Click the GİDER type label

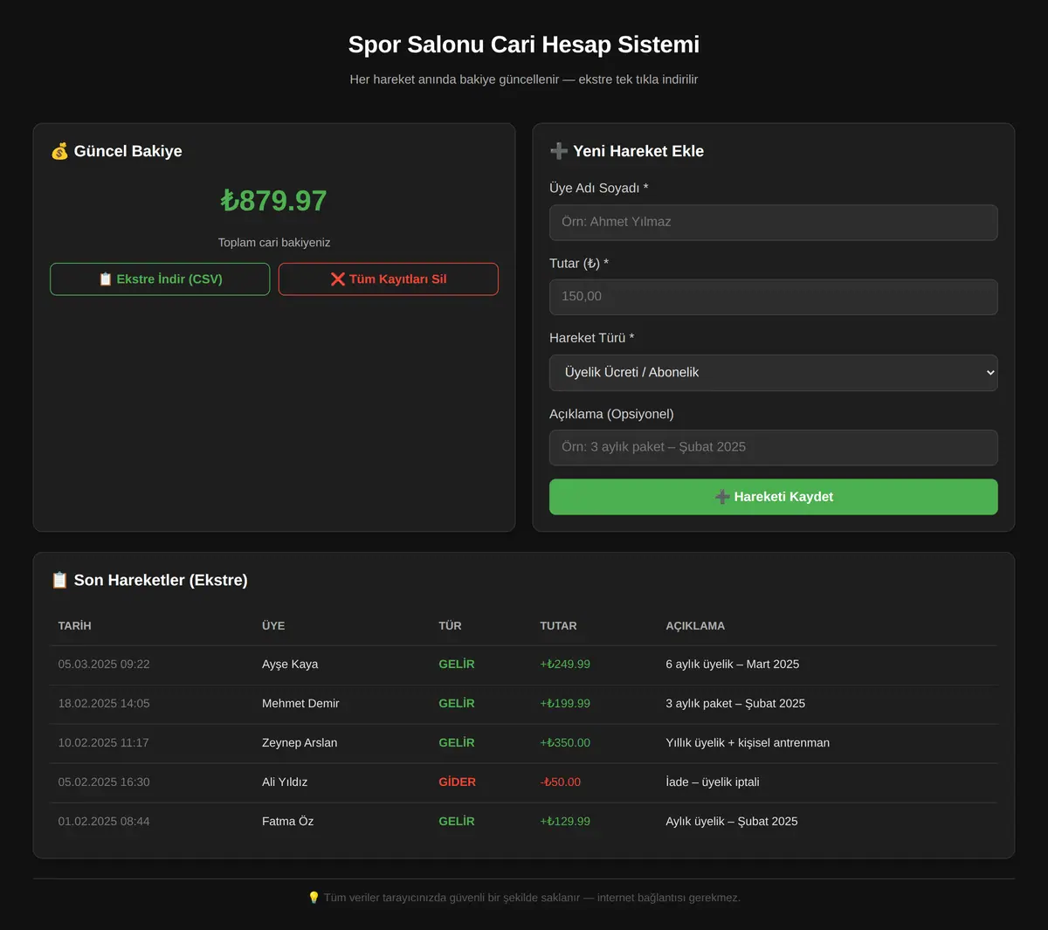(457, 782)
